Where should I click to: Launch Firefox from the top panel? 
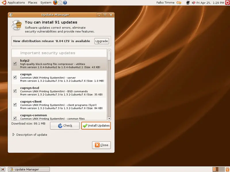tap(55, 3)
